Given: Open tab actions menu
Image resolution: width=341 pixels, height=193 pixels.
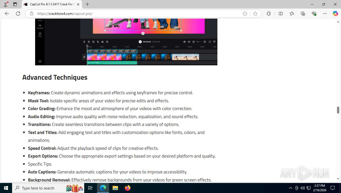Looking at the screenshot, I should 15,4.
